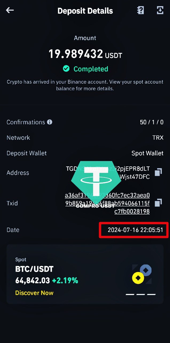Viewport: 170px width, 343px height.
Task: Tap Discover Now in the Spot card
Action: click(34, 293)
